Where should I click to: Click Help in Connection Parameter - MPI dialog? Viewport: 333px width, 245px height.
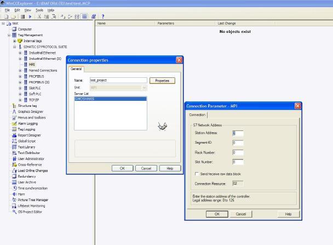pos(288,214)
